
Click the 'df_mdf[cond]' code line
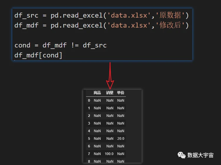[x=38, y=55]
